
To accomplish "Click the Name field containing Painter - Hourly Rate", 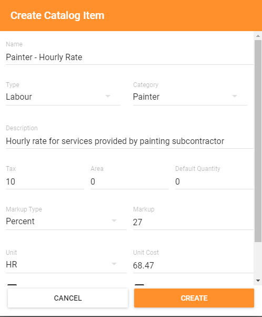I will [x=129, y=57].
